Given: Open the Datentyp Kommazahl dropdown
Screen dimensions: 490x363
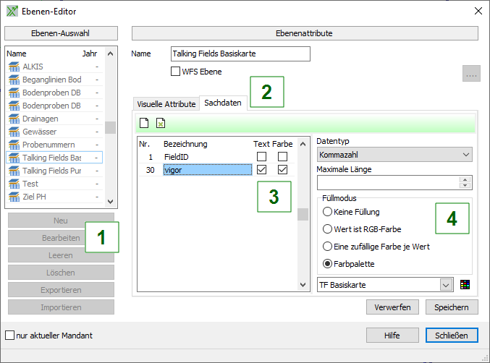Looking at the screenshot, I should click(x=394, y=154).
